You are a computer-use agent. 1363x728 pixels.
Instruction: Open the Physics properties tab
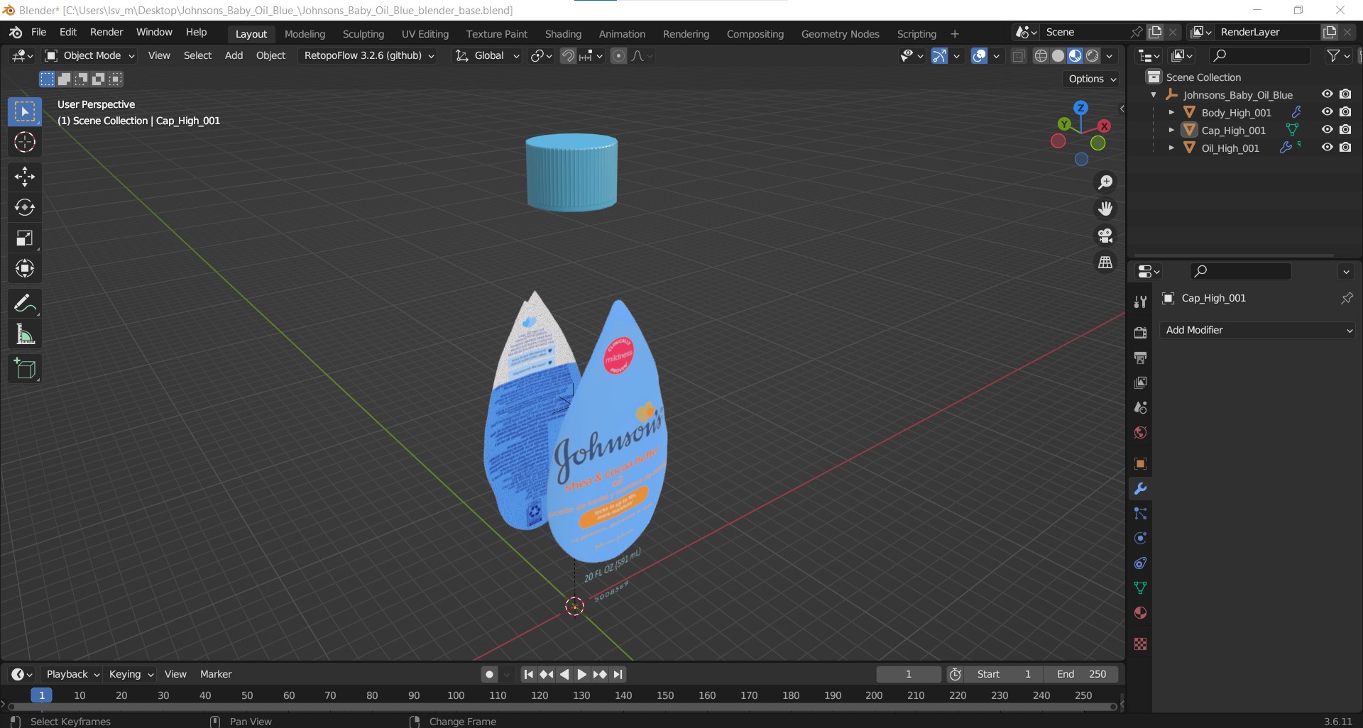click(x=1140, y=539)
